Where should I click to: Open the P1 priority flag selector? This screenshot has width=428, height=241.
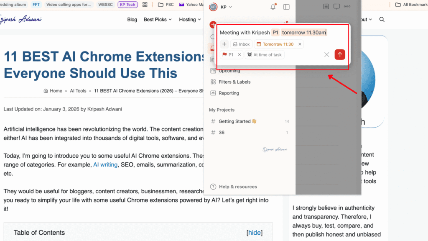228,55
